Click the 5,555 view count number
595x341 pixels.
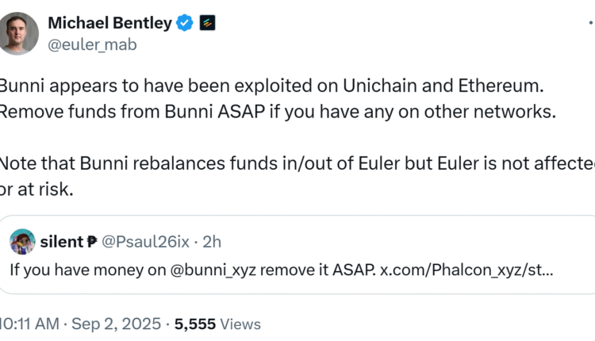click(x=197, y=324)
